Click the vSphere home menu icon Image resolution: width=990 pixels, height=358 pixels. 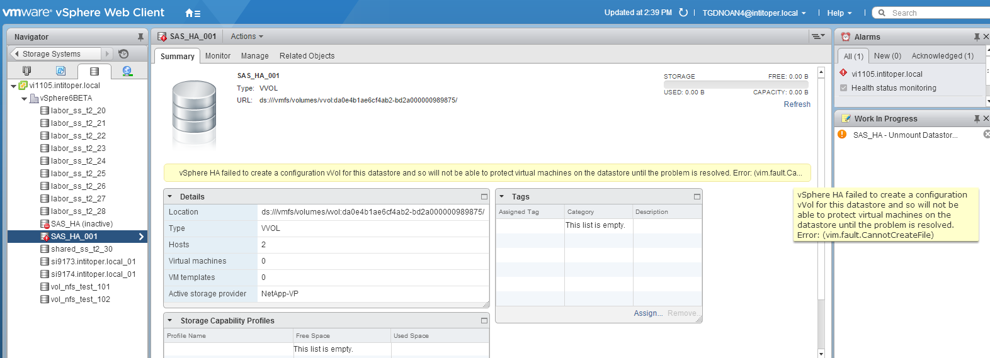[192, 13]
